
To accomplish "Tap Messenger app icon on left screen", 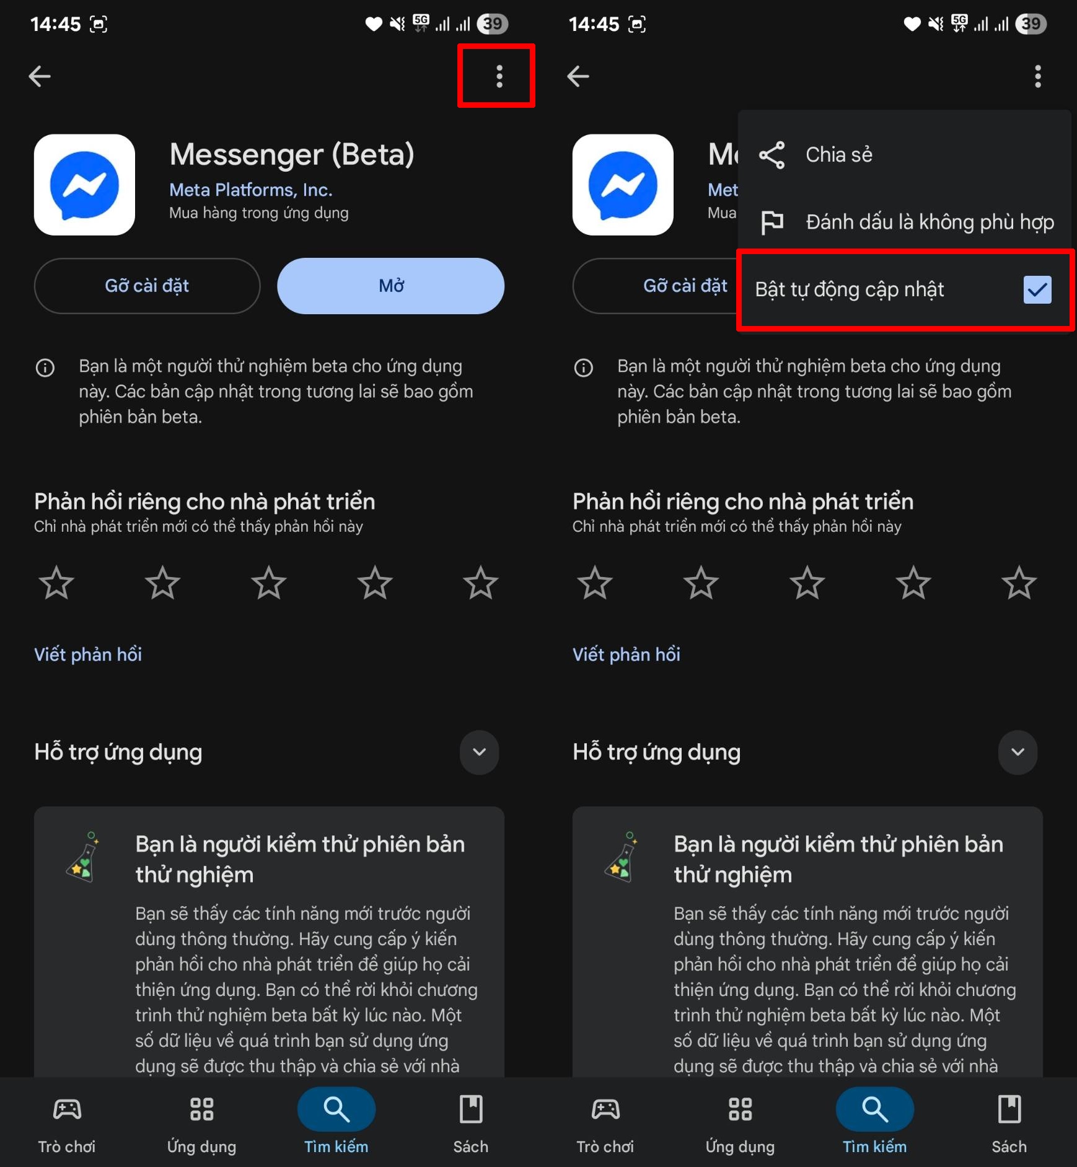I will 84,185.
